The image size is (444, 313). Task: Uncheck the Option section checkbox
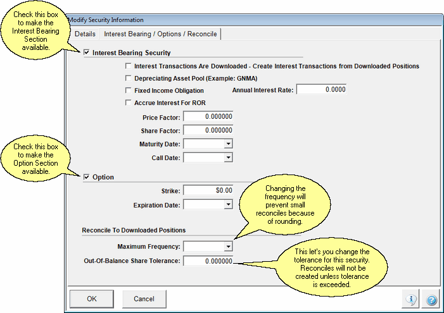point(87,177)
